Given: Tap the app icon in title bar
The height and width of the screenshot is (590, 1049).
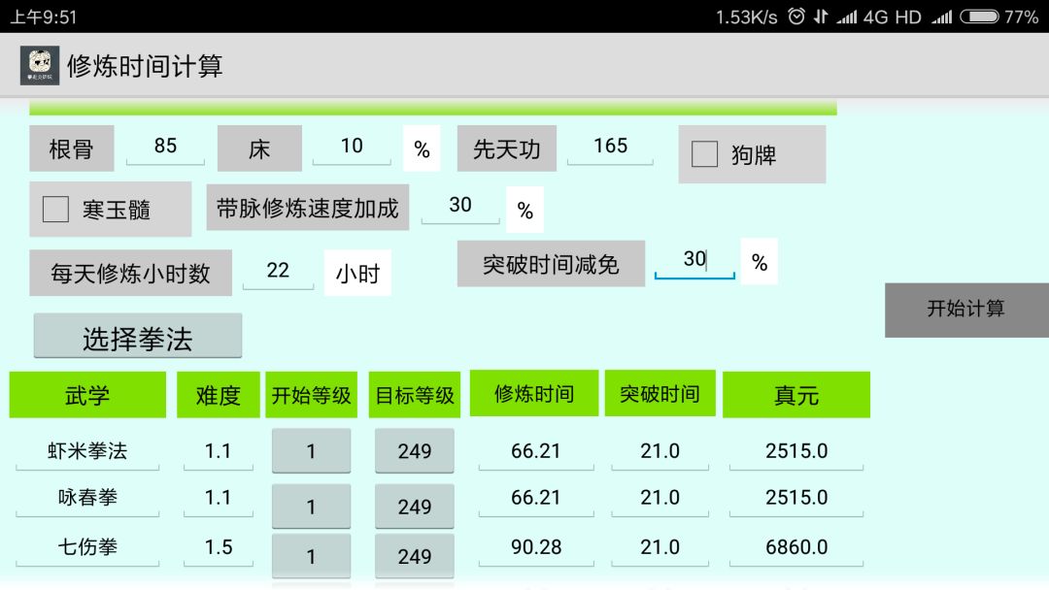Looking at the screenshot, I should [40, 65].
